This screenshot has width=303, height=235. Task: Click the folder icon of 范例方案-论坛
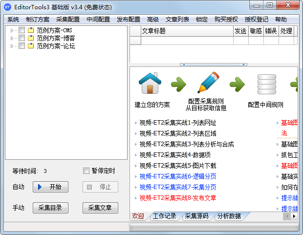pos(31,46)
